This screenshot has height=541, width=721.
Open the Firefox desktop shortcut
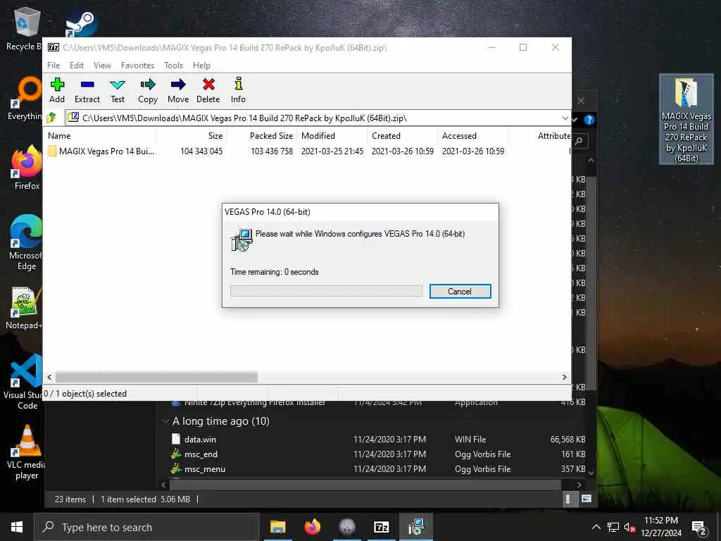pos(27,168)
